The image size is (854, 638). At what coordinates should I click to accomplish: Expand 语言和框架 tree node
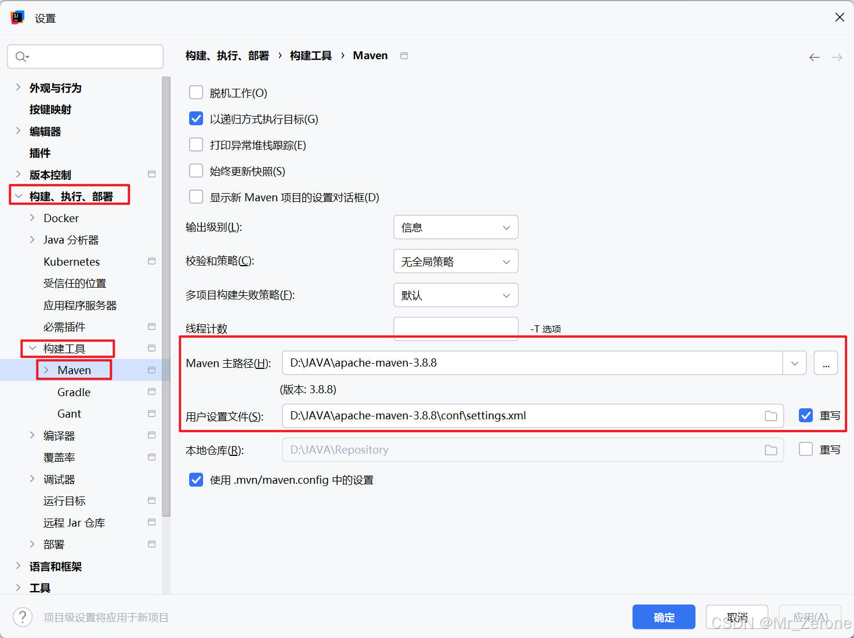pos(18,565)
